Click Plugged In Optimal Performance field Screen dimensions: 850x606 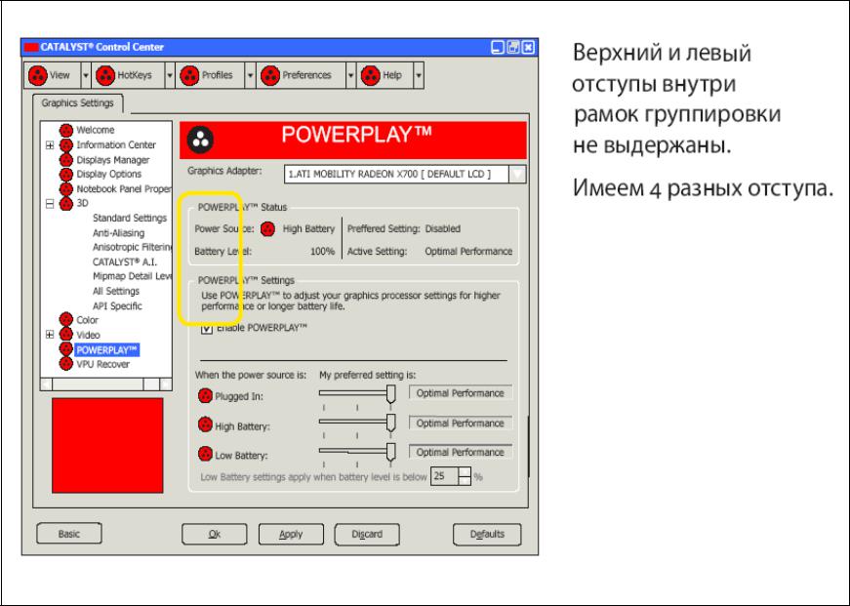coord(461,393)
